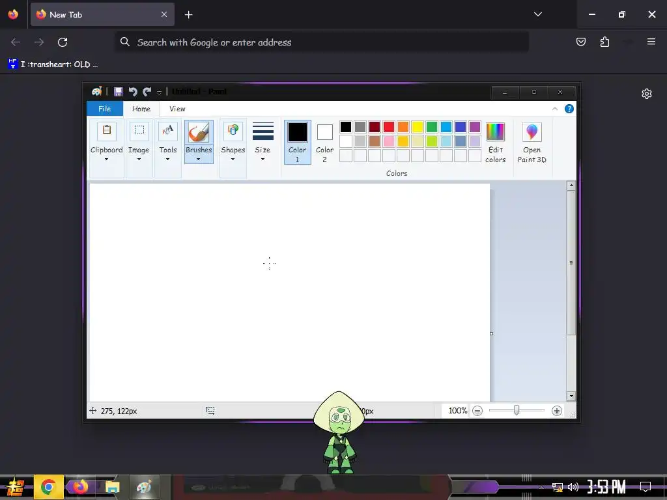This screenshot has height=500, width=667.
Task: Switch to the View ribbon tab
Action: [177, 109]
